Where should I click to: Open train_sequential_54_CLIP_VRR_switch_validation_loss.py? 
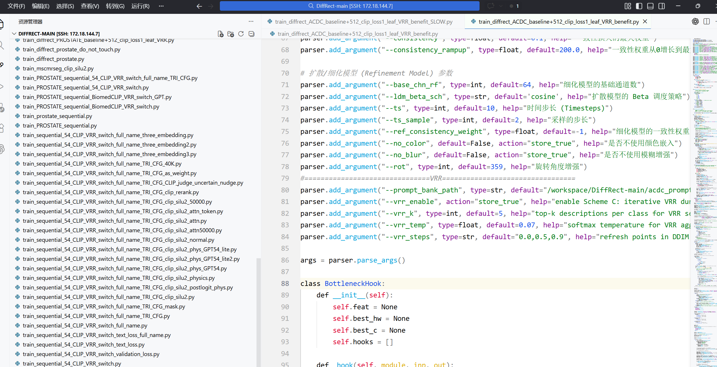pos(91,354)
